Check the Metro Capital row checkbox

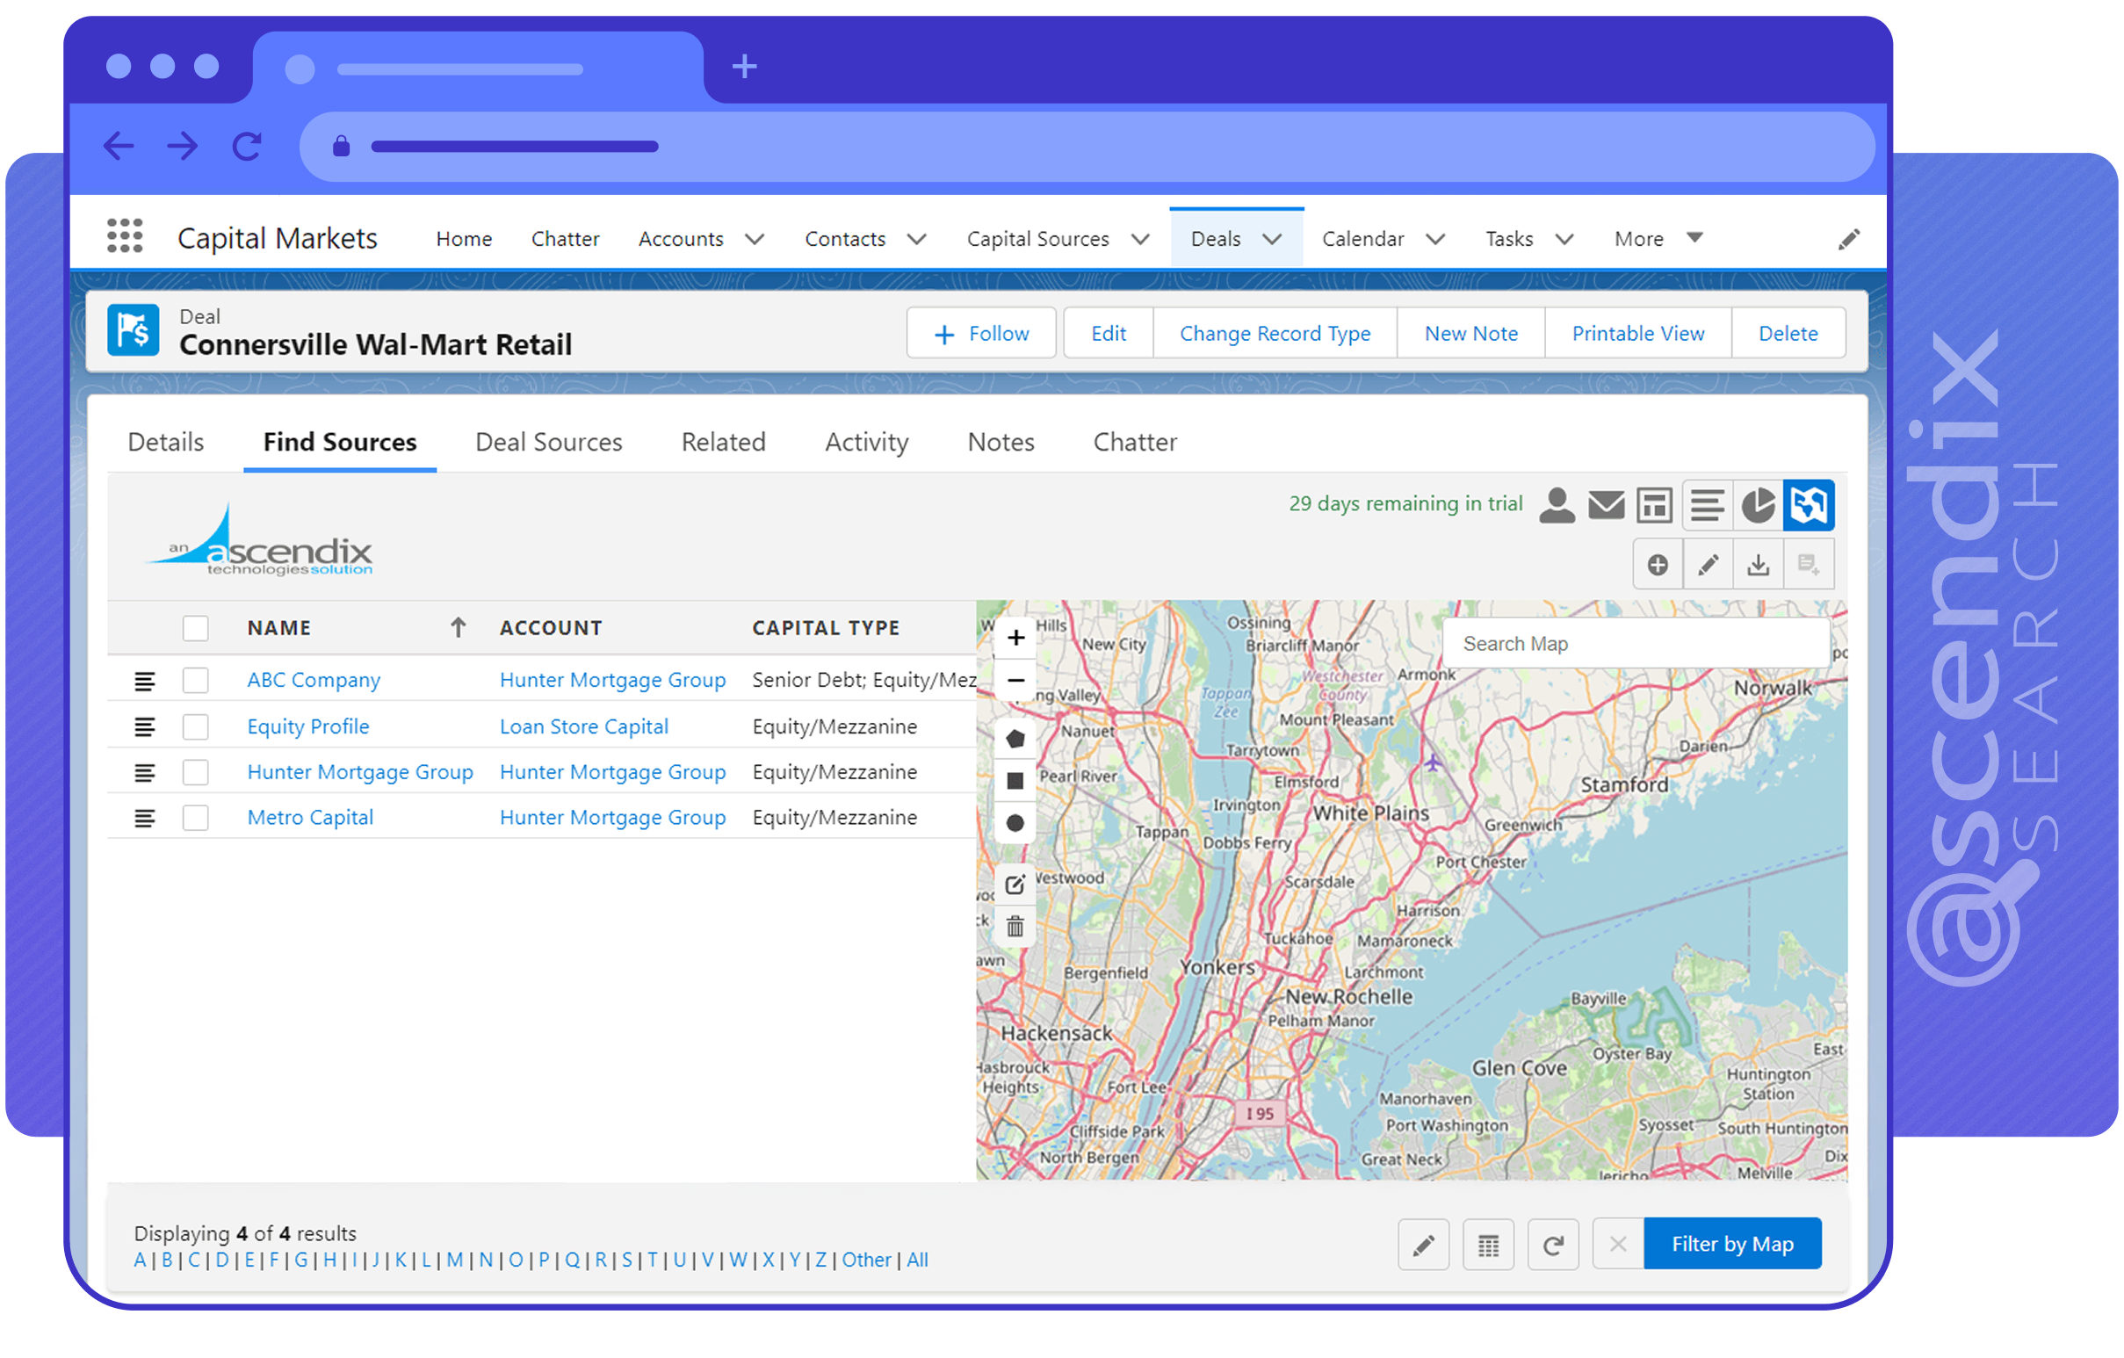196,819
